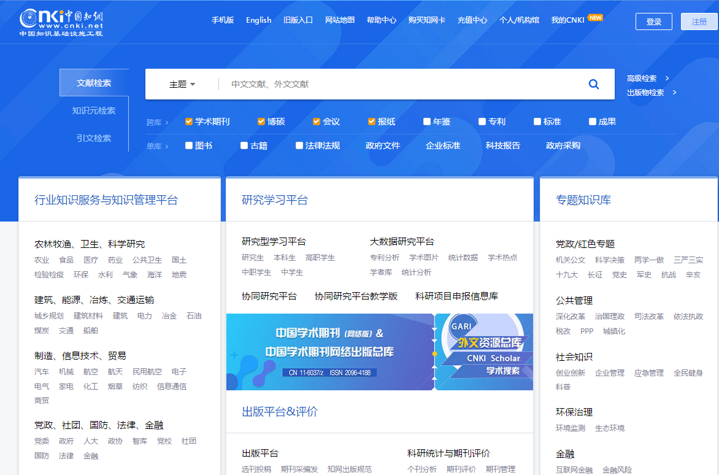The height and width of the screenshot is (475, 719).
Task: Open 旧版入口 old version entry
Action: coord(298,20)
